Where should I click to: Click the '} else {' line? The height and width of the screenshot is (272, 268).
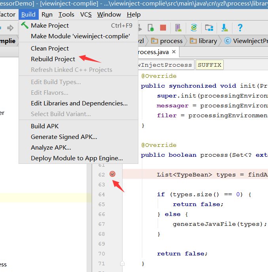pyautogui.click(x=172, y=214)
